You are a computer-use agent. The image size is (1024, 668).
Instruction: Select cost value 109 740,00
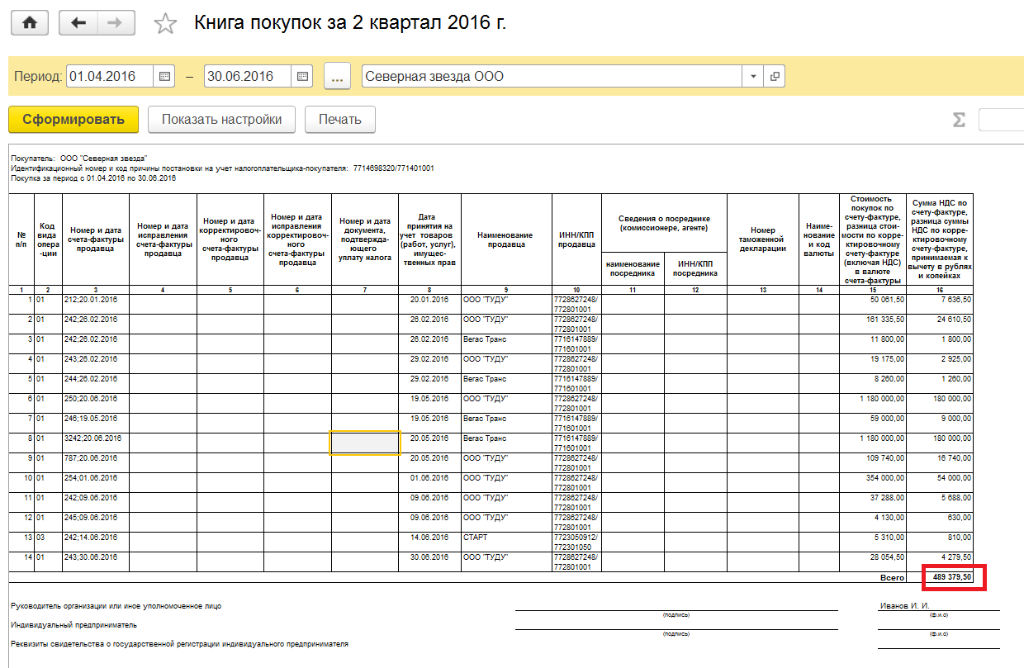coord(872,462)
